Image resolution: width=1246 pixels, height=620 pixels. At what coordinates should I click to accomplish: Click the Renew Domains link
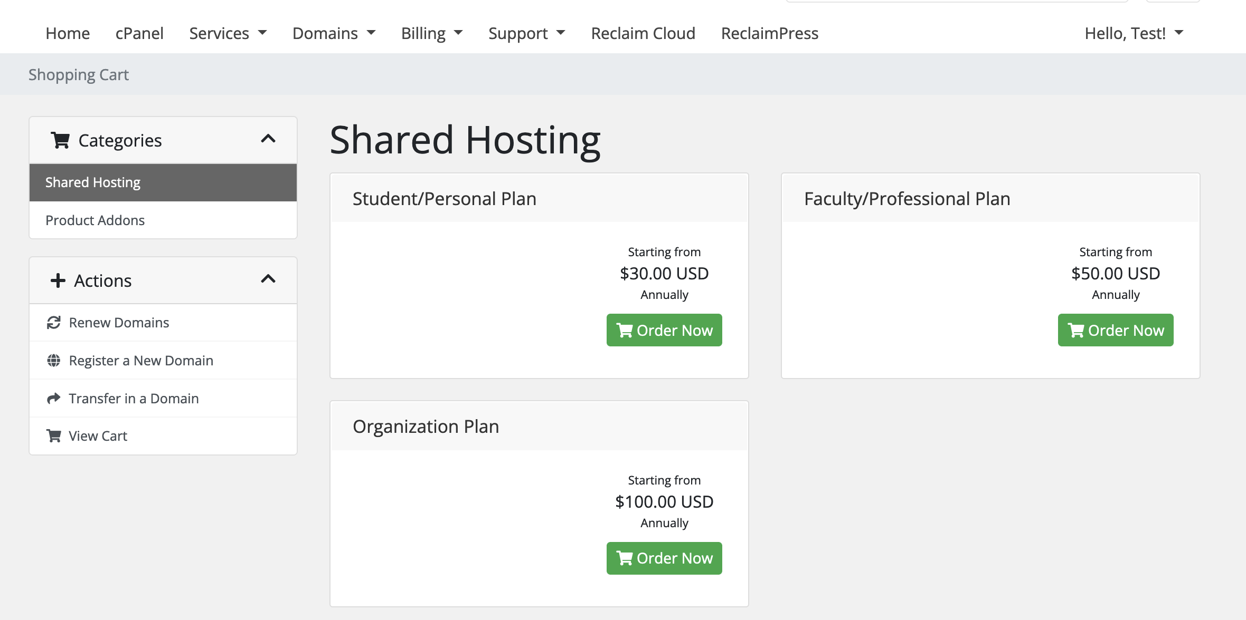coord(163,323)
